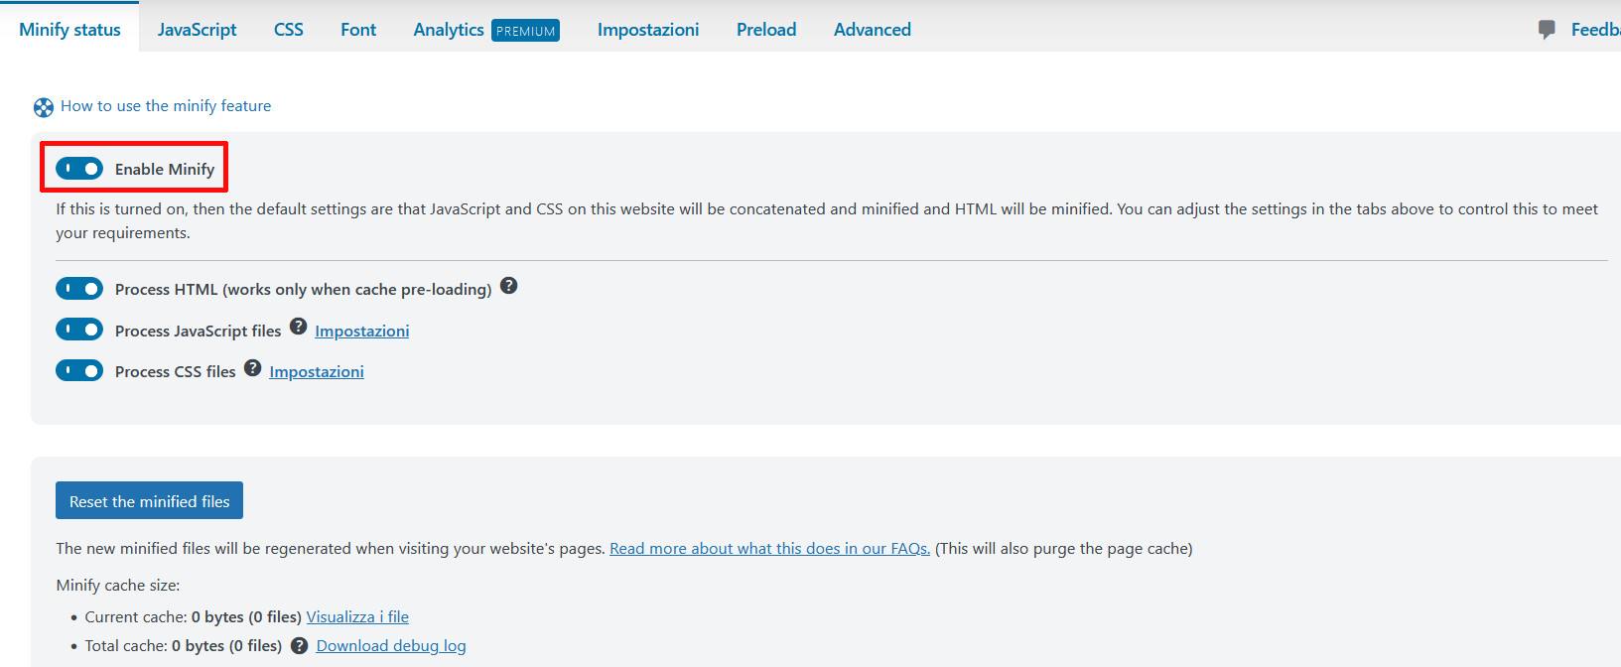Click the Feedback link in tab bar
This screenshot has height=667, width=1621.
click(1595, 30)
